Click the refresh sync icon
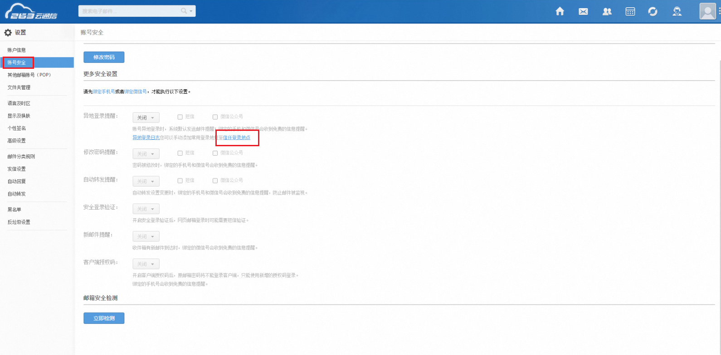 coord(653,12)
